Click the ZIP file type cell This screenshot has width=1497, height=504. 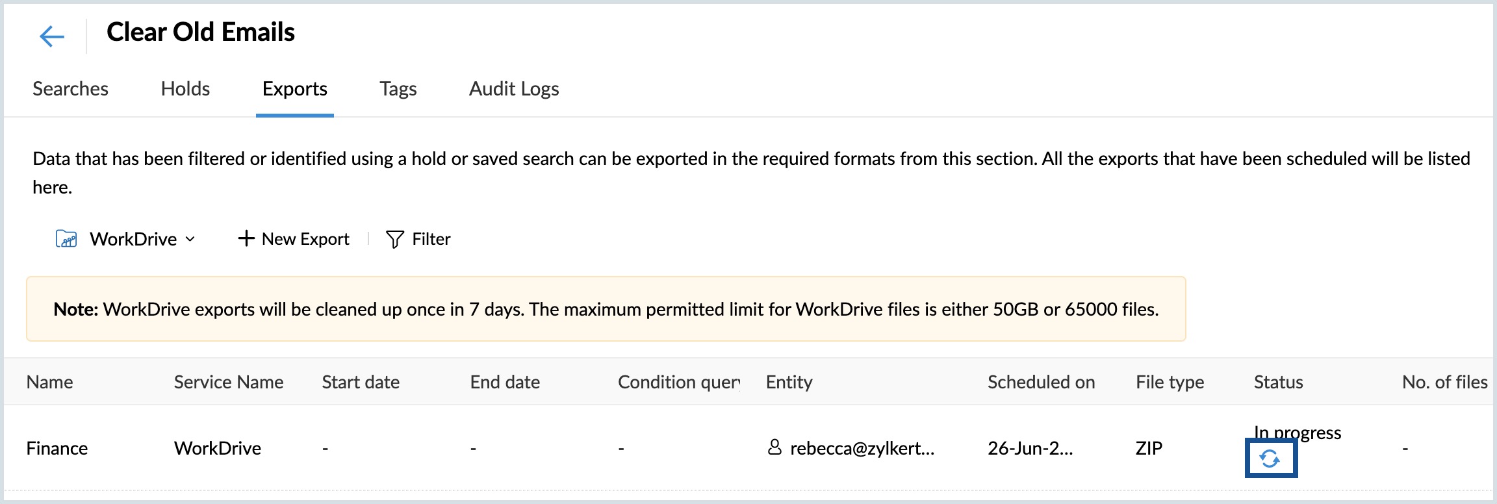[x=1149, y=448]
